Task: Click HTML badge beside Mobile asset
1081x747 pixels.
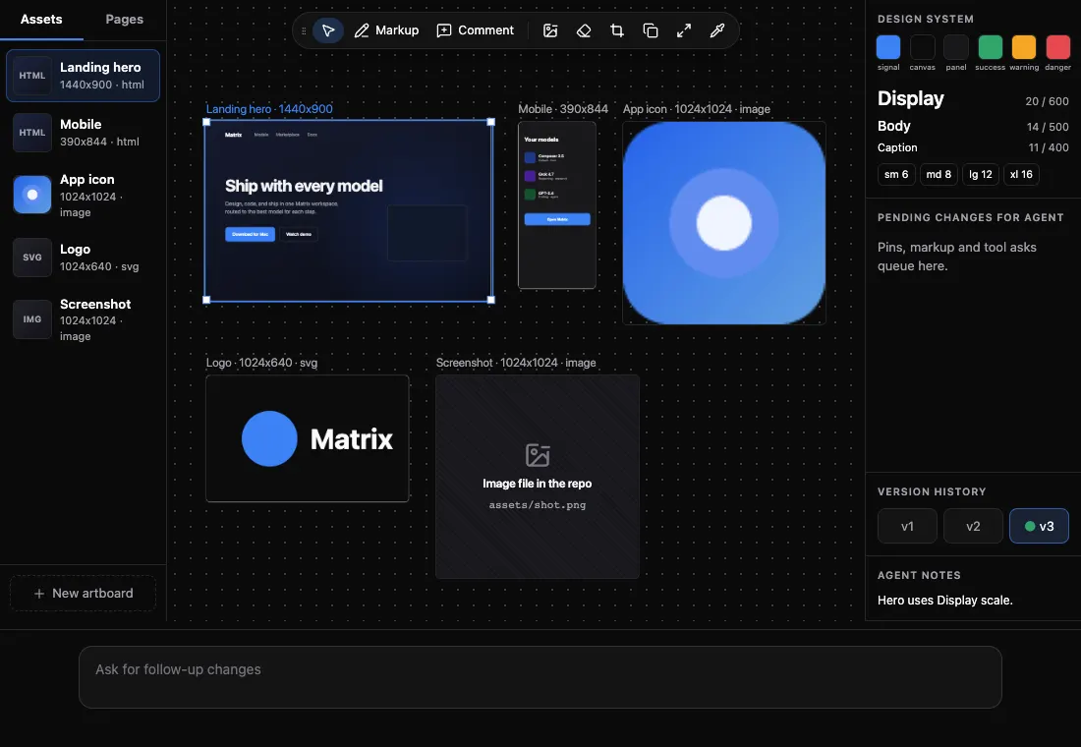Action: 32,133
